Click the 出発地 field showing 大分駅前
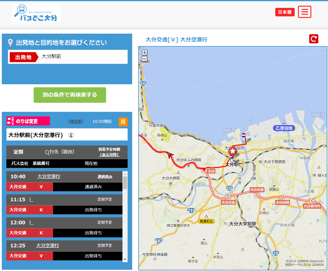The image size is (328, 271). tap(68, 57)
